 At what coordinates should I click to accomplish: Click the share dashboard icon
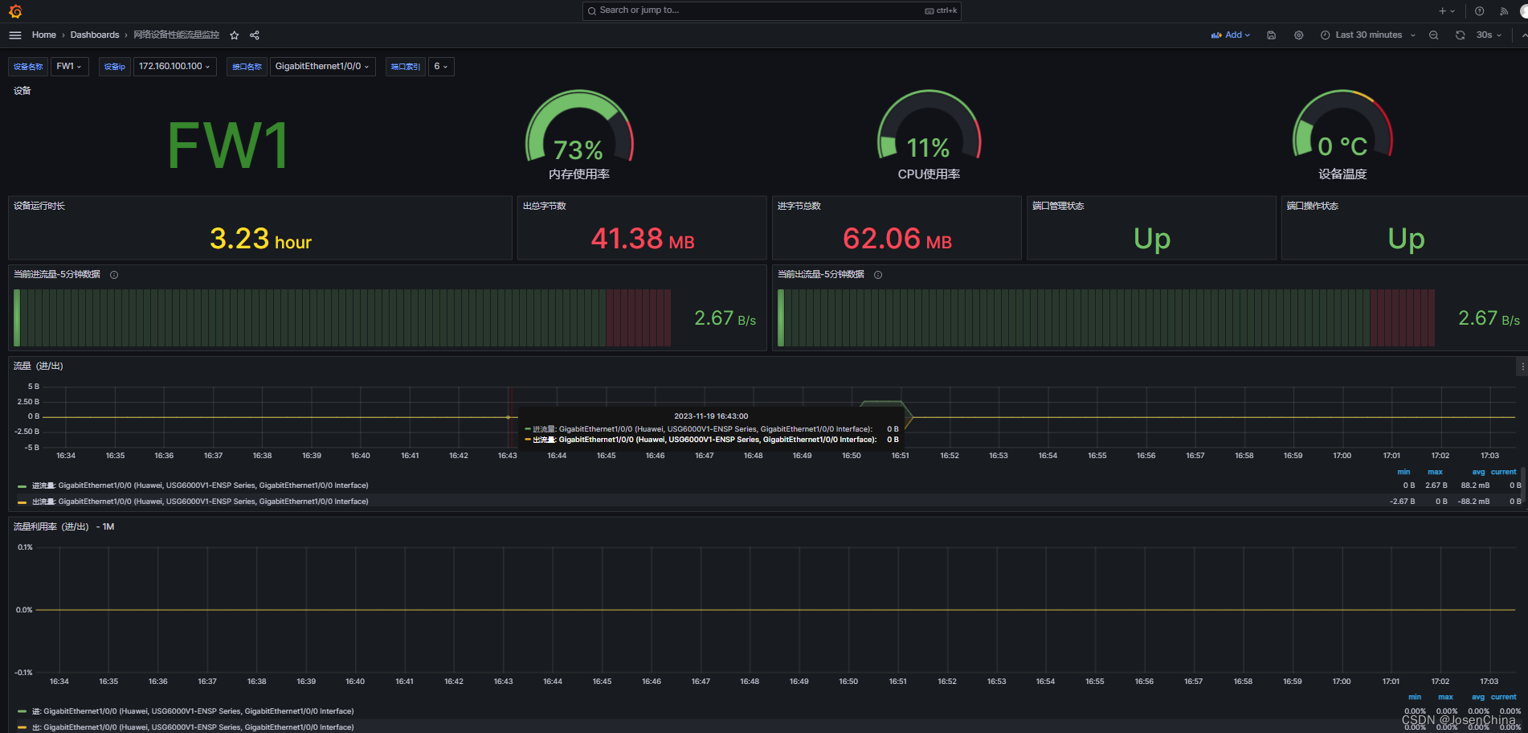pos(255,35)
